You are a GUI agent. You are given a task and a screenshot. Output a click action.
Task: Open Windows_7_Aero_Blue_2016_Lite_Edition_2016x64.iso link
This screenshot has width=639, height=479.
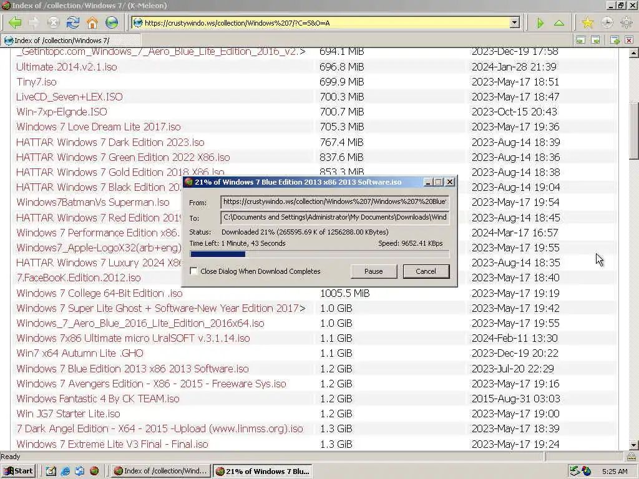140,324
